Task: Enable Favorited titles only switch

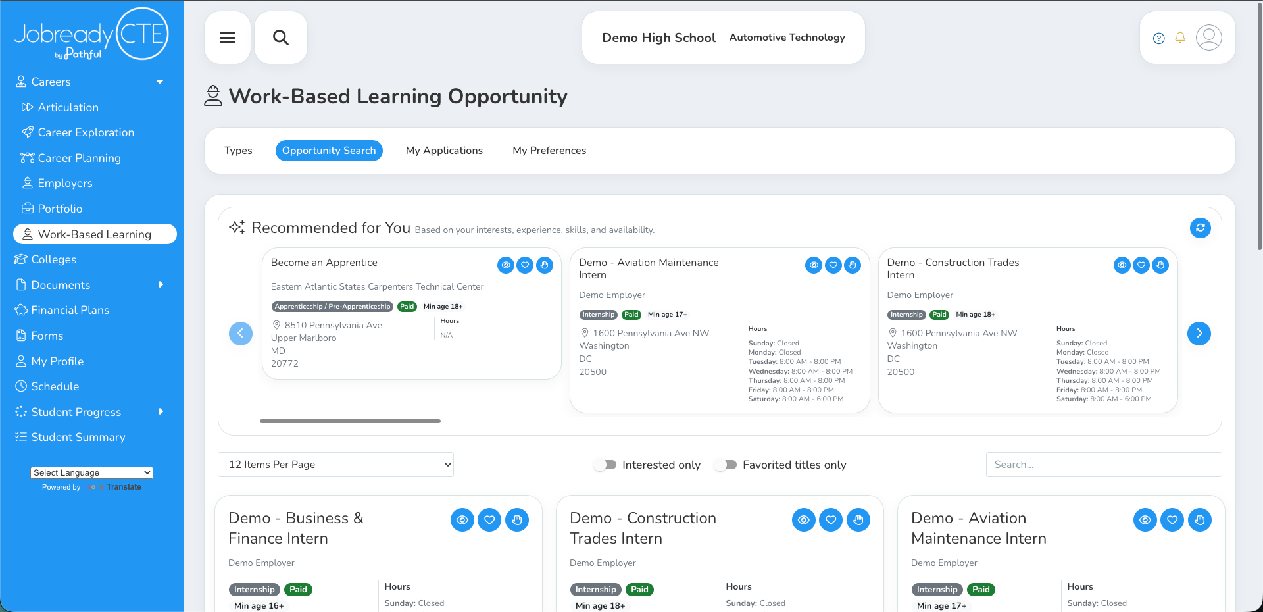Action: tap(726, 465)
